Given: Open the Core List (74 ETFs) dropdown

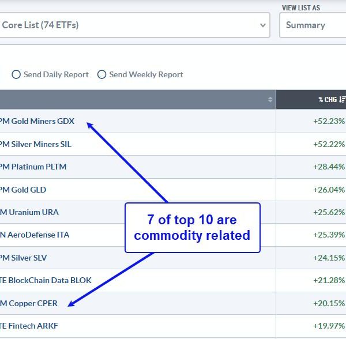Looking at the screenshot, I should pos(134,25).
